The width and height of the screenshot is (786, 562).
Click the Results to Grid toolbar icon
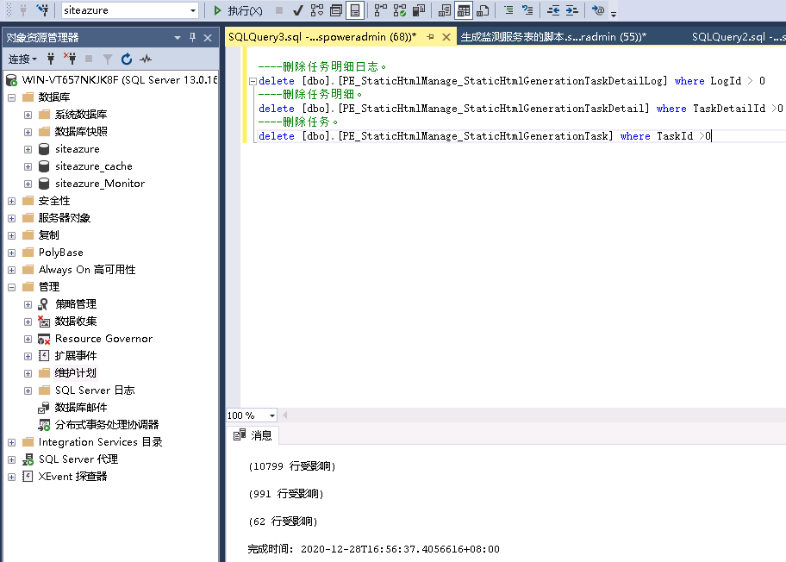pos(464,10)
